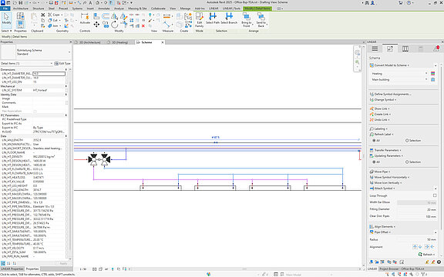The image size is (444, 277).
Task: Click the scissors cut clipboard icon
Action: click(x=43, y=15)
